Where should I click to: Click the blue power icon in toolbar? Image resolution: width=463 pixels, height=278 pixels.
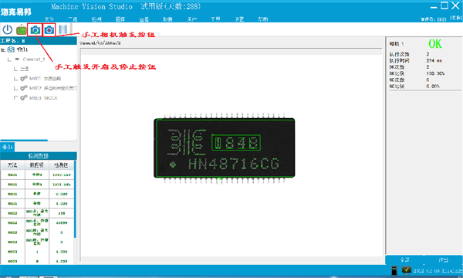coord(8,29)
